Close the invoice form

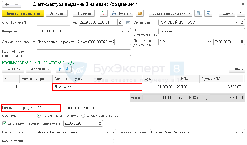coord(243,4)
